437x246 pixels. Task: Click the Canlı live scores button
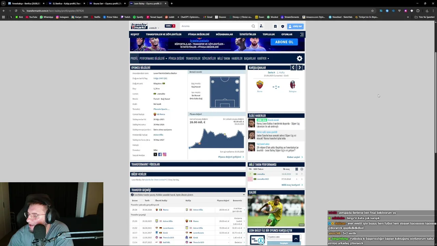click(x=170, y=26)
